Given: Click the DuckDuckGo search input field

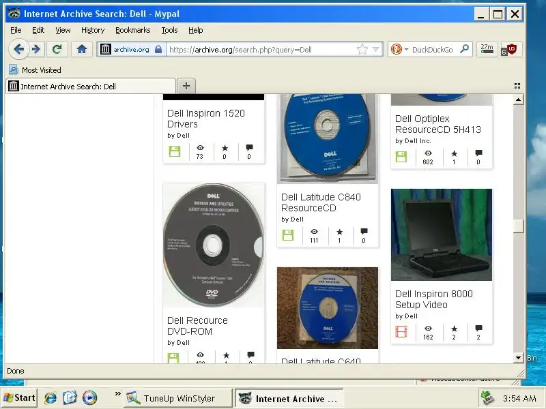Looking at the screenshot, I should pyautogui.click(x=434, y=49).
